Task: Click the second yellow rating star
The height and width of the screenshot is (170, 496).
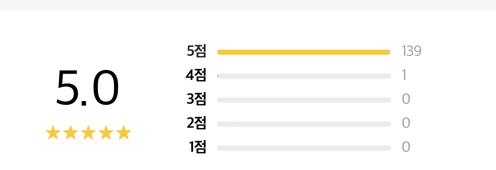Action: [71, 133]
